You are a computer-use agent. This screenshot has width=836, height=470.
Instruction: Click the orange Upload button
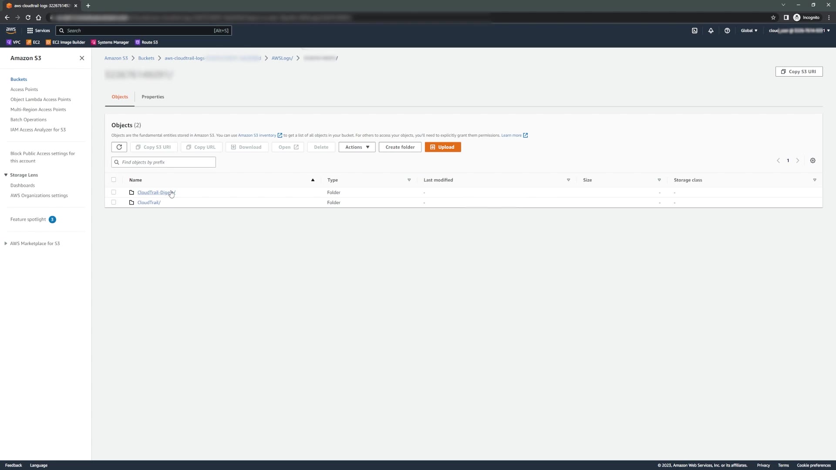[443, 147]
